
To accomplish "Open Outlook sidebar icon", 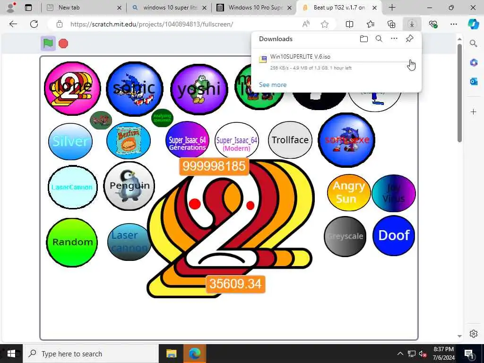I will (x=474, y=81).
